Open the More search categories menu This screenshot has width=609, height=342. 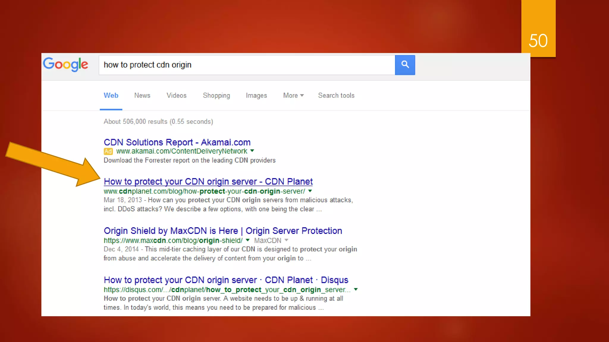pos(293,96)
